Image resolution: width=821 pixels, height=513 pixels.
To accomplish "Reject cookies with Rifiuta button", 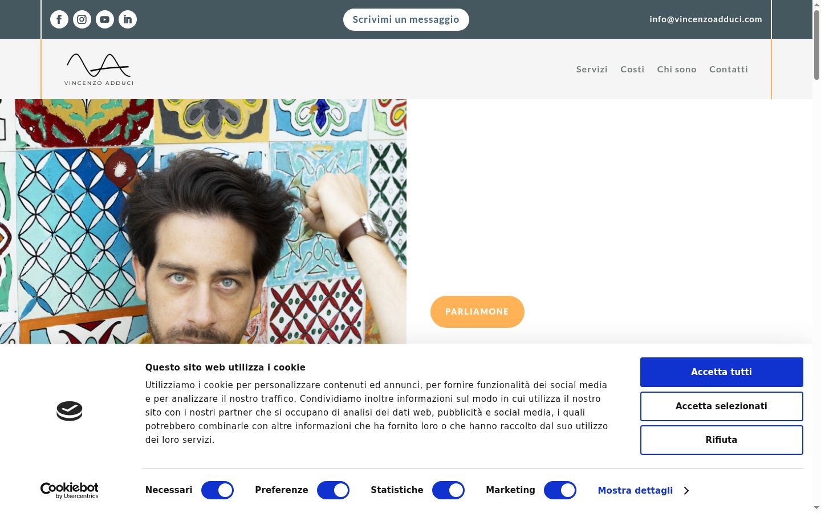I will (721, 440).
